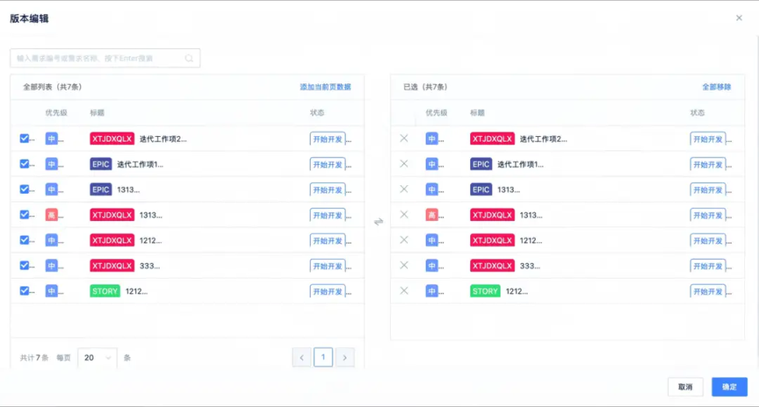Image resolution: width=759 pixels, height=407 pixels.
Task: Remove selected XTJDXQLX 333 item
Action: coord(404,266)
